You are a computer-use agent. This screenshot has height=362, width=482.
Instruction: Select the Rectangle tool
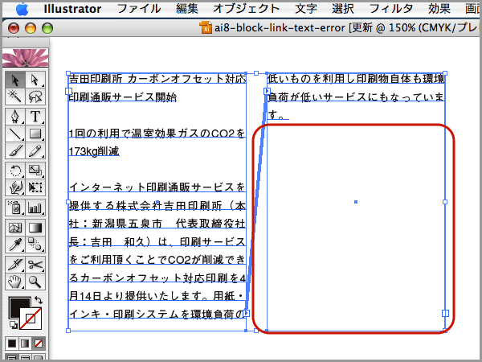click(35, 134)
